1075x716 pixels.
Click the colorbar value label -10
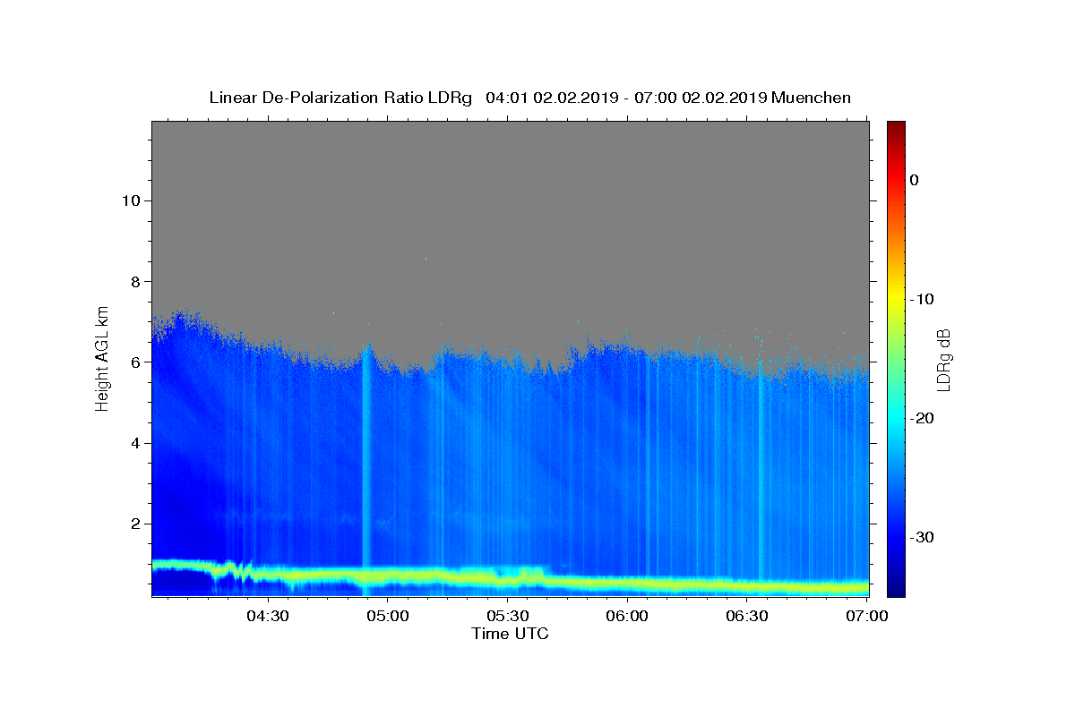pos(923,299)
